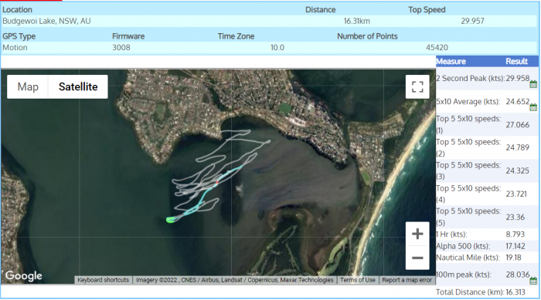
Task: Click the Budgewoi Lake location value
Action: [x=46, y=21]
